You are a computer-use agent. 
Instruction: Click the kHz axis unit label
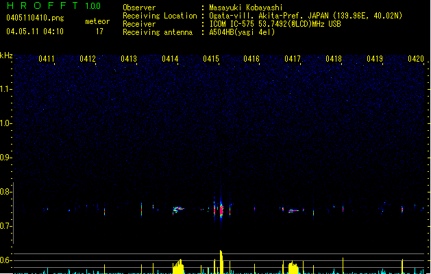(x=6, y=55)
